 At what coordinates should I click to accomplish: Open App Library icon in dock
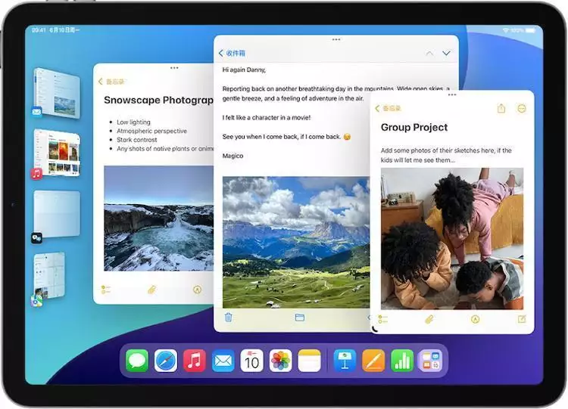coord(430,361)
